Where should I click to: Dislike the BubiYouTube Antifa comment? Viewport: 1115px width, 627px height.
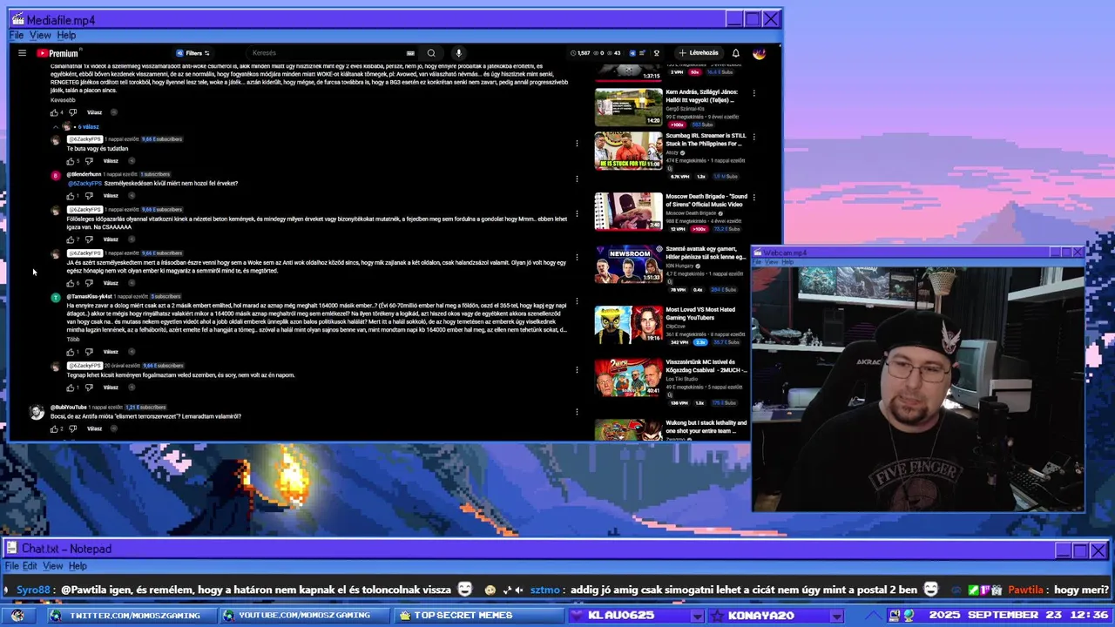(x=72, y=428)
